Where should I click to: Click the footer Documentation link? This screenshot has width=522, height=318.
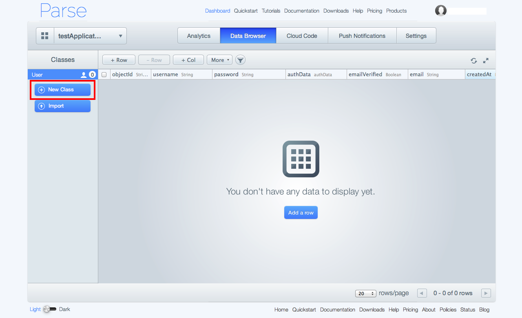(338, 310)
